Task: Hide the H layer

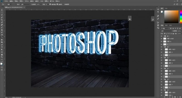Action: click(x=161, y=66)
